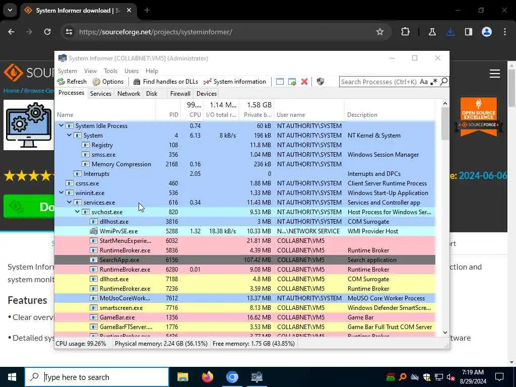The height and width of the screenshot is (387, 516).
Task: Sort by the PID column header
Action: pyautogui.click(x=173, y=115)
